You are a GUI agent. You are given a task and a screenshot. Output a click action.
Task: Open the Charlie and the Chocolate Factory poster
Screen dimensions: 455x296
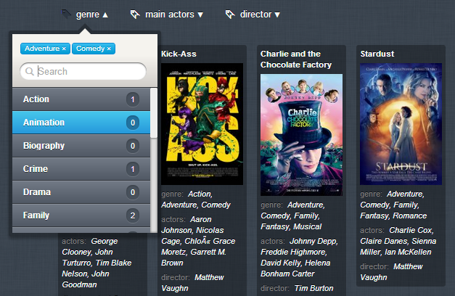(x=301, y=135)
